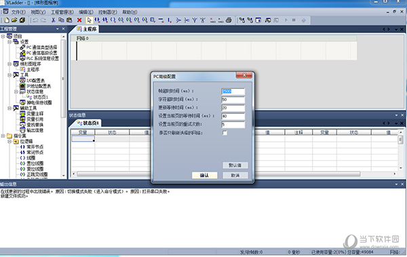The width and height of the screenshot is (407, 257).
Task: Collapse the 位逻辑 tree node
Action: click(9, 141)
